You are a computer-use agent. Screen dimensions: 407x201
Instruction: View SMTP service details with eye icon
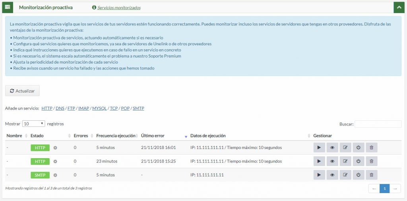[332, 175]
